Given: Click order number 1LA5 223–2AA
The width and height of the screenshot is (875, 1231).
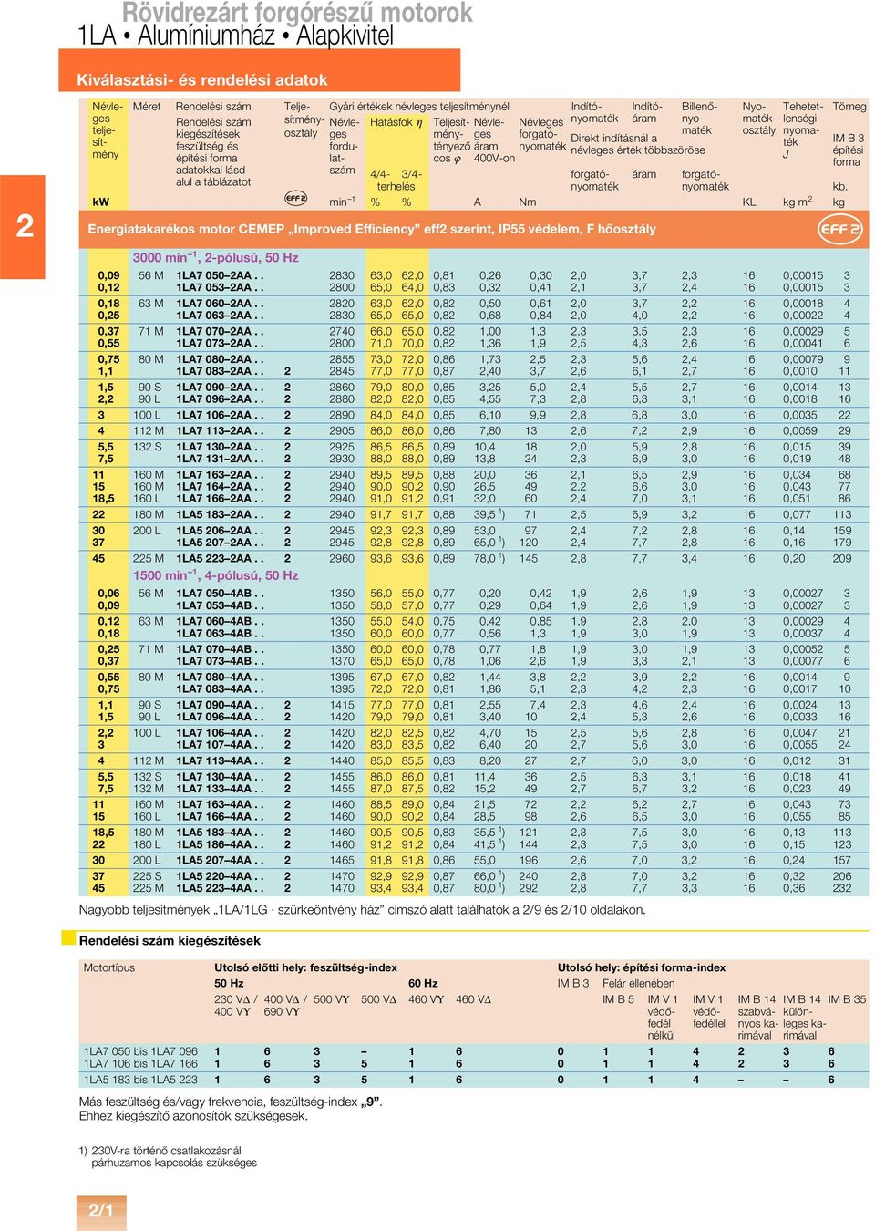Looking at the screenshot, I should [220, 558].
